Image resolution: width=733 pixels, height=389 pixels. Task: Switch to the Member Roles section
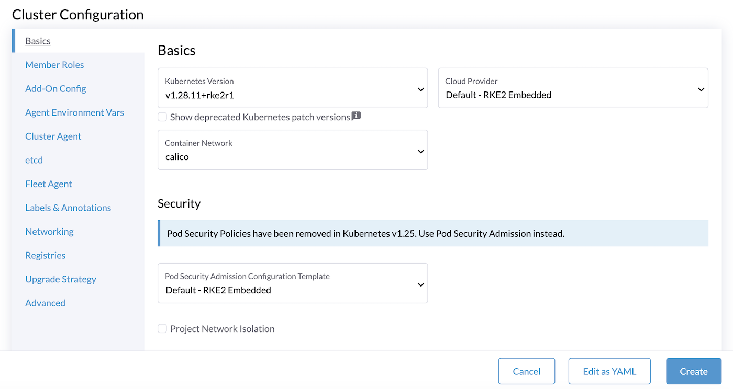[x=54, y=64]
